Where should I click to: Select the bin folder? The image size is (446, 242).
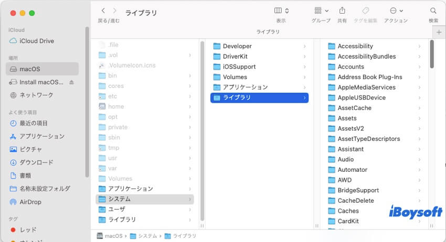144,75
